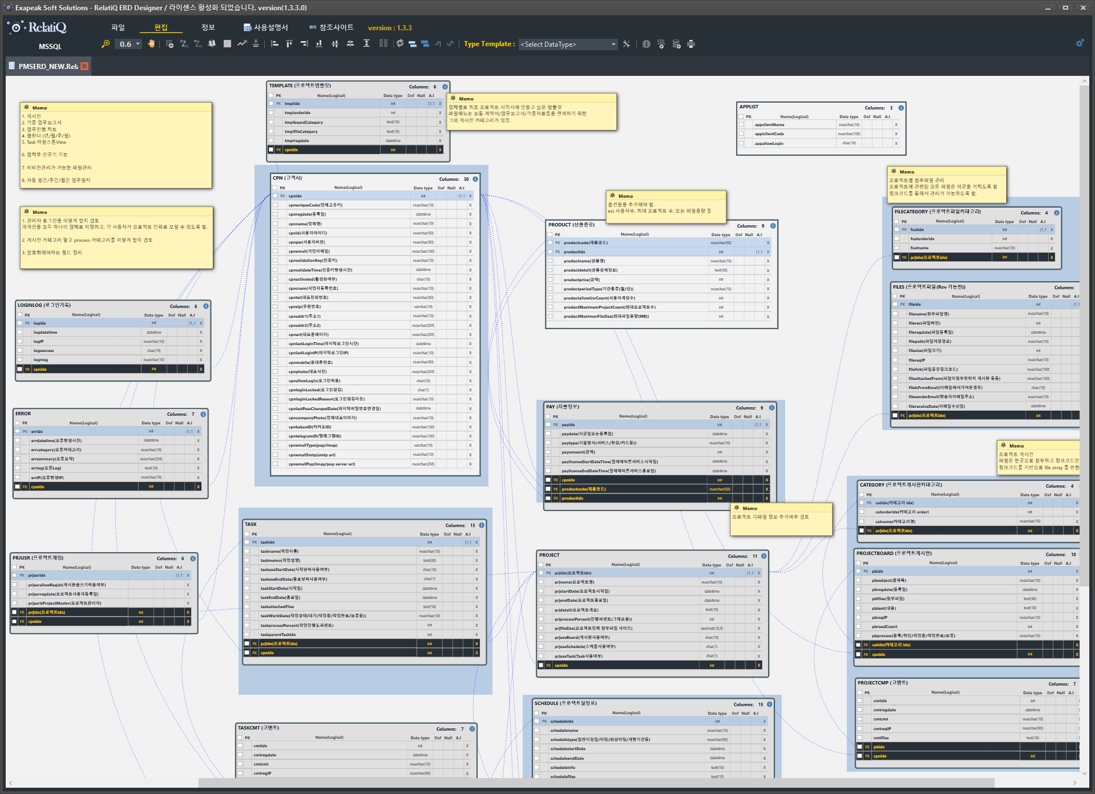Tick erridx checkbox in ERROR table
This screenshot has width=1095, height=794.
(x=18, y=431)
